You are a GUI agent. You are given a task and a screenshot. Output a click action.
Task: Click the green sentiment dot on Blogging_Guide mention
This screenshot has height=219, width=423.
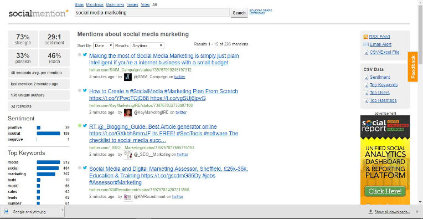coord(80,125)
